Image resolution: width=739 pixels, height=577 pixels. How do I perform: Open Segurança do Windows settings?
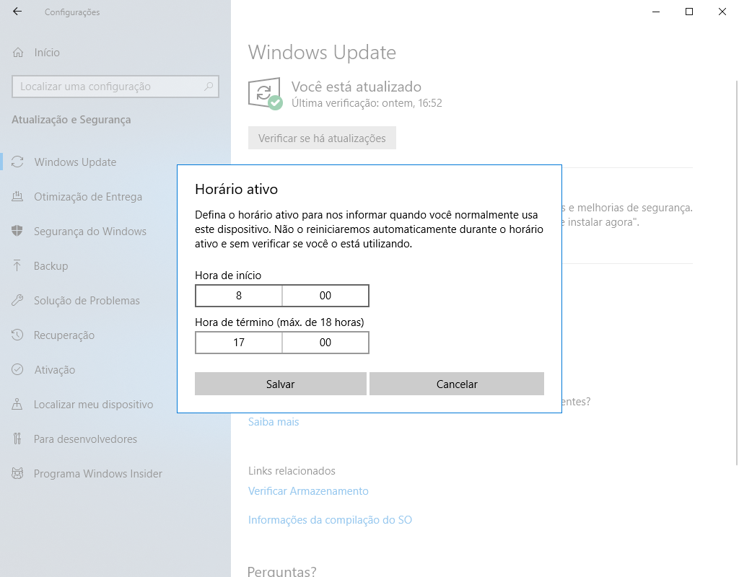click(89, 232)
